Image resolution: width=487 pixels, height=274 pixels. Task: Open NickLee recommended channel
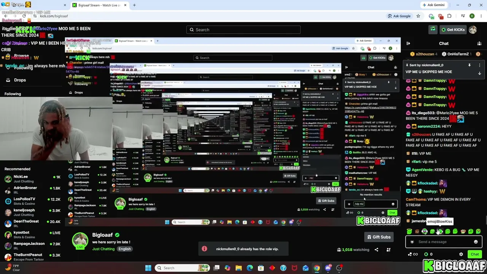click(32, 179)
